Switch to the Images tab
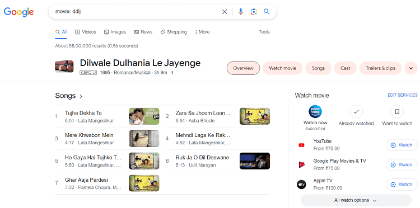 pyautogui.click(x=115, y=32)
